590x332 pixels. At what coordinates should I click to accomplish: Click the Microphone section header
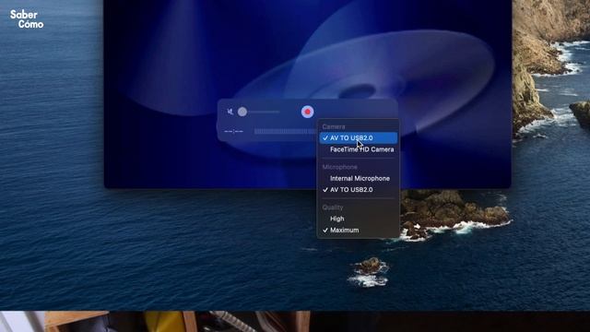tap(340, 167)
